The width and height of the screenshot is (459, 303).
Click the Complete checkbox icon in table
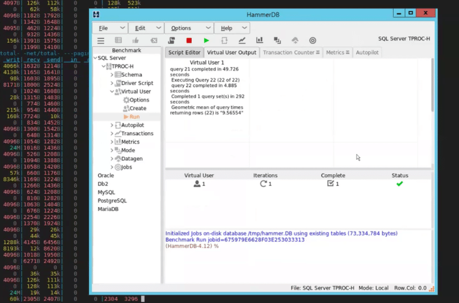point(331,183)
